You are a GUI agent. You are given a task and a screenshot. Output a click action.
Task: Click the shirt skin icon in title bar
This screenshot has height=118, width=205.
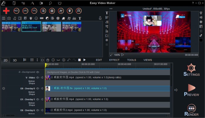tap(60, 3)
